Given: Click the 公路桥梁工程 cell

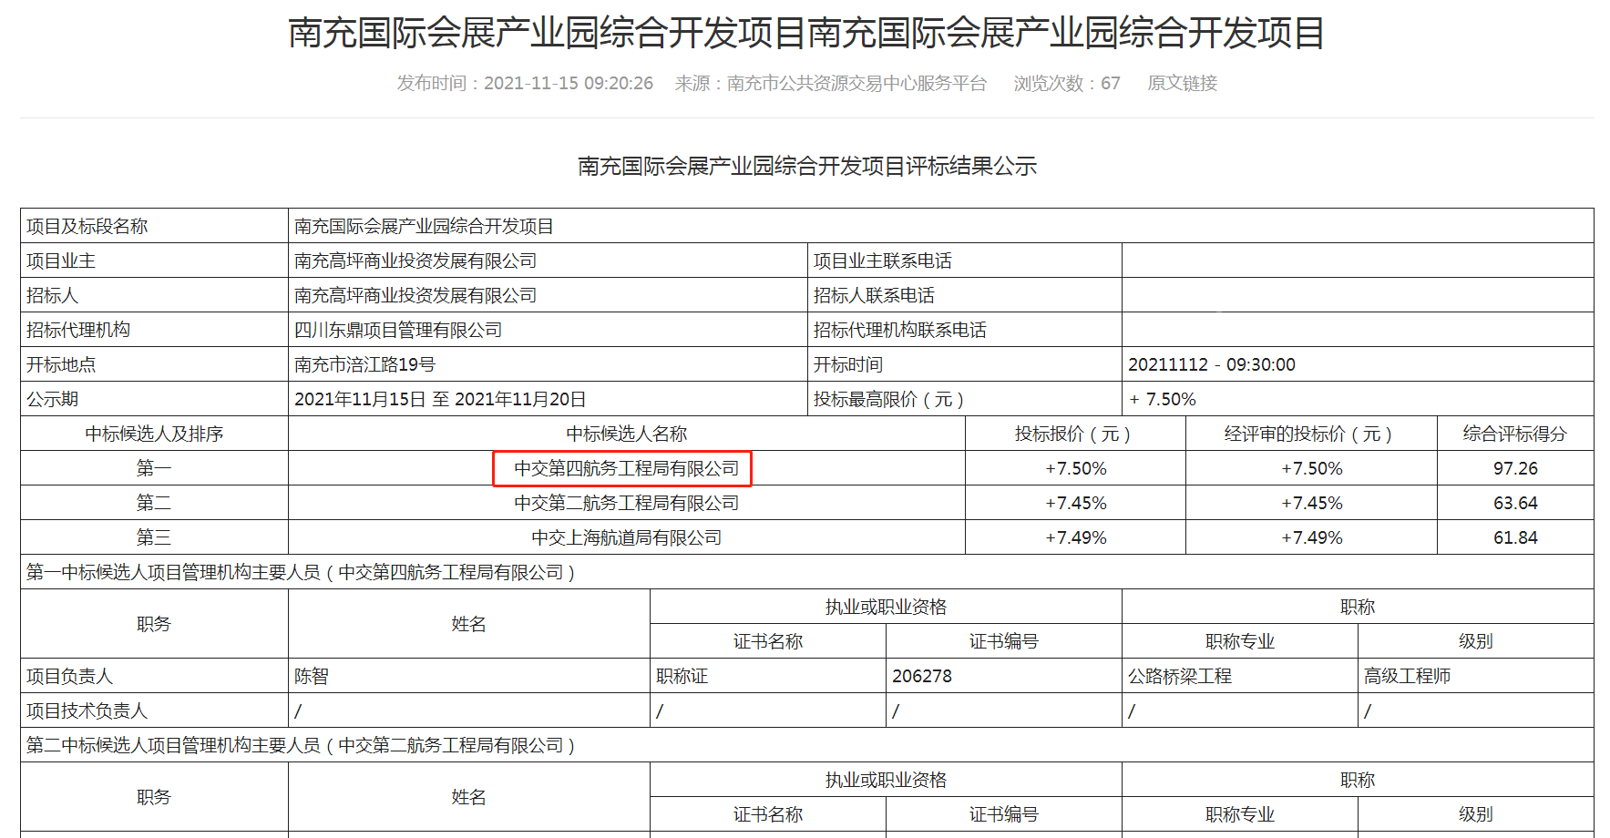Looking at the screenshot, I should (1240, 676).
